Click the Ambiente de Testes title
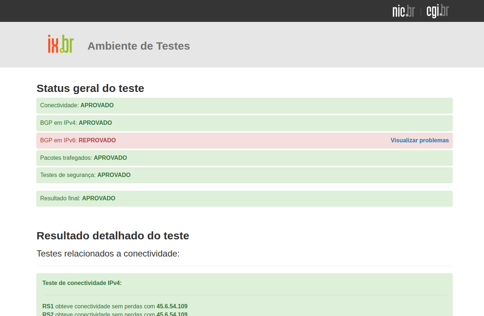Image resolution: width=484 pixels, height=316 pixels. tap(139, 46)
